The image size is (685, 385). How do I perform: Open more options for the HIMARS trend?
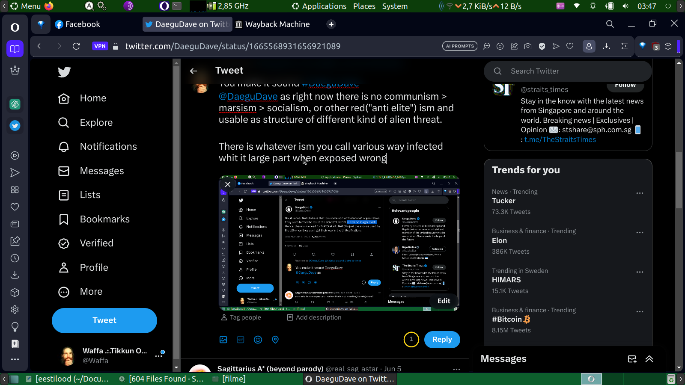click(x=640, y=272)
